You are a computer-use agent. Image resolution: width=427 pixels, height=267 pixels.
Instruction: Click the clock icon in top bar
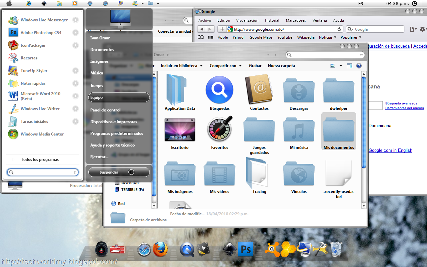[x=415, y=3]
